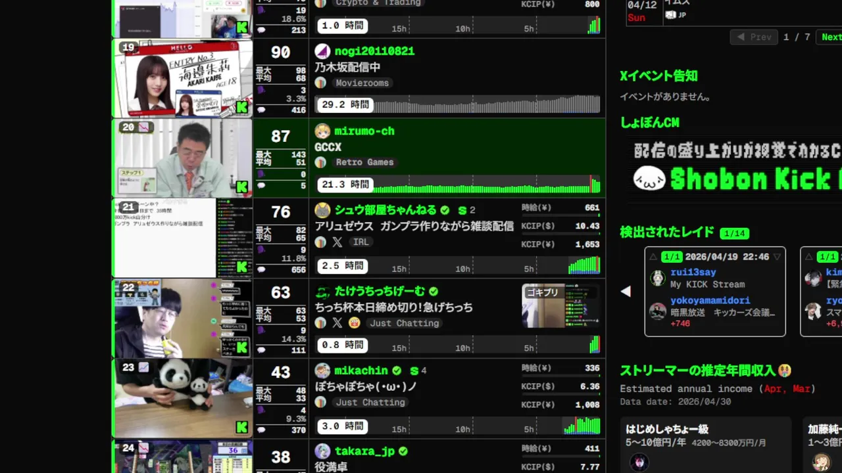Screen dimensions: 842x473
Task: Click stream title 乃木坂配信中
Action: [347, 67]
